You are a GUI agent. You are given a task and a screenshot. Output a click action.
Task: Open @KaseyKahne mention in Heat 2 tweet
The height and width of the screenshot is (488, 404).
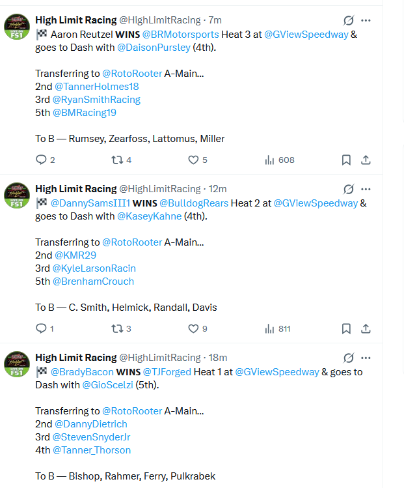pos(149,216)
